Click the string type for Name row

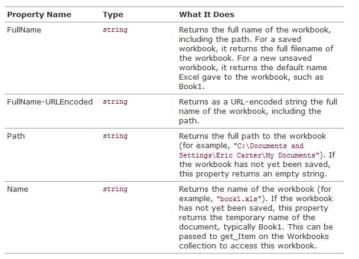(115, 189)
